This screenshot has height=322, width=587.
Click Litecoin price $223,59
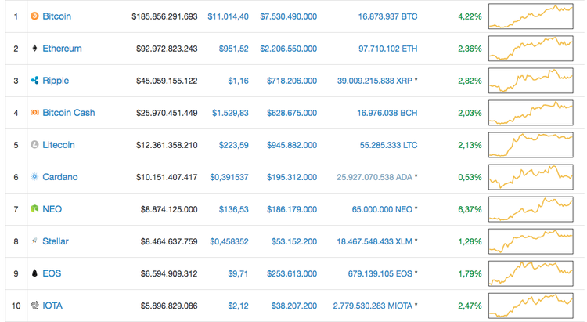(233, 145)
